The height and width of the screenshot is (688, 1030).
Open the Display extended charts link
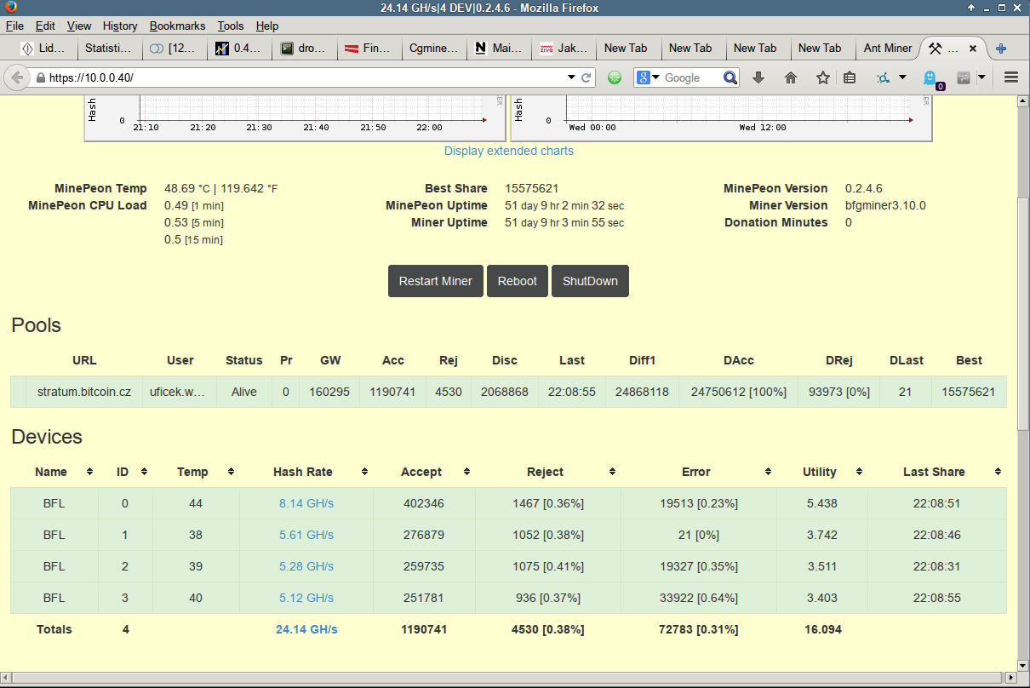coord(508,151)
